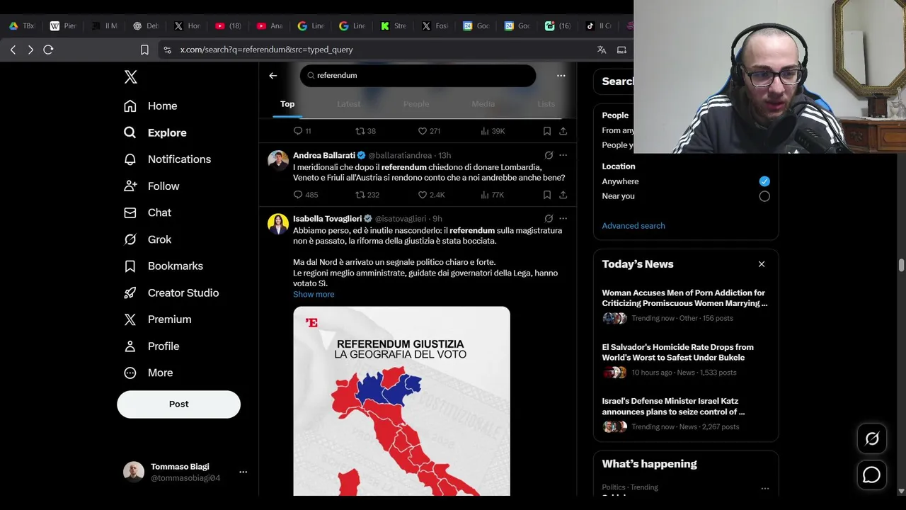Open Isabella Tovaglieri profile name link
Viewport: 906px width, 510px height.
(x=328, y=219)
